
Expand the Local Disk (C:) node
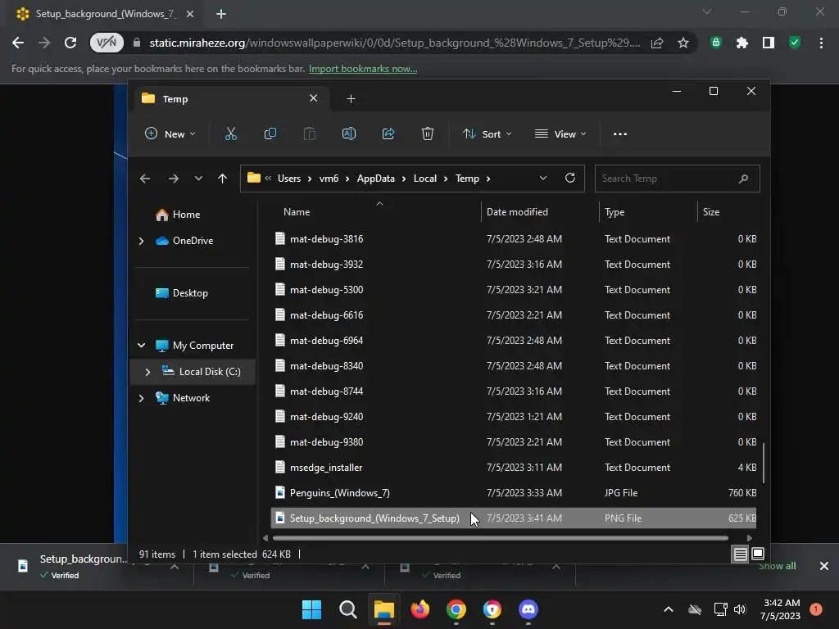coord(147,372)
